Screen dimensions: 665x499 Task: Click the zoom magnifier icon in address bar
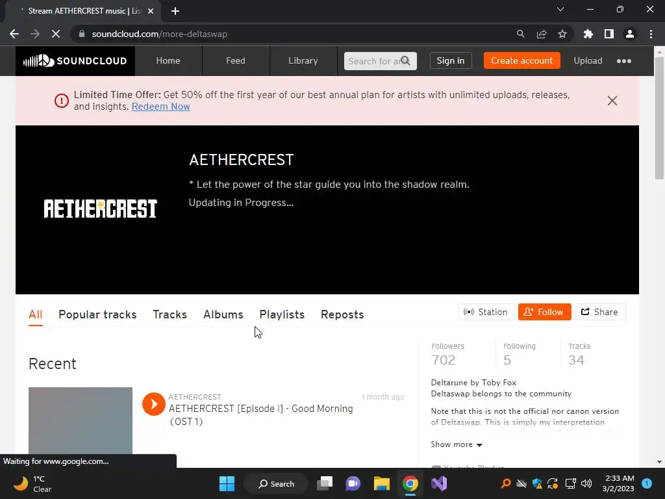click(x=520, y=34)
